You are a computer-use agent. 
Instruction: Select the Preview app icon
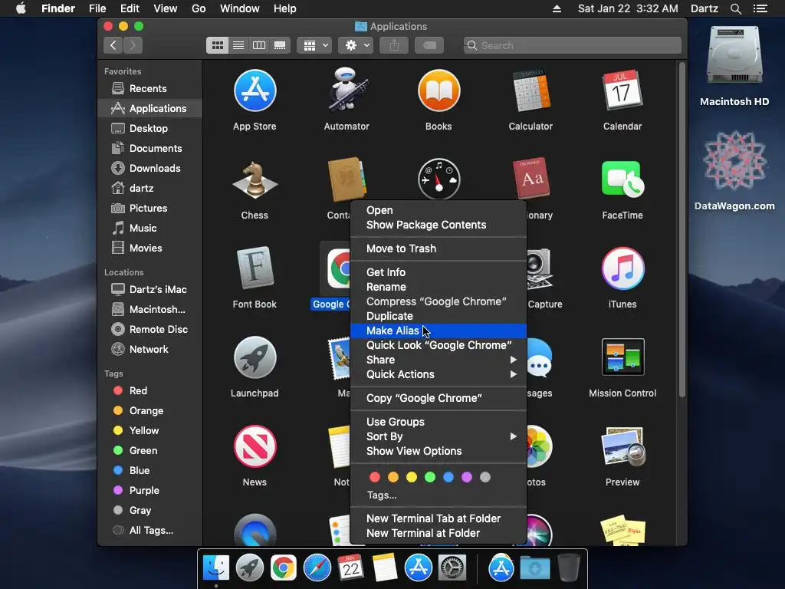click(x=622, y=446)
